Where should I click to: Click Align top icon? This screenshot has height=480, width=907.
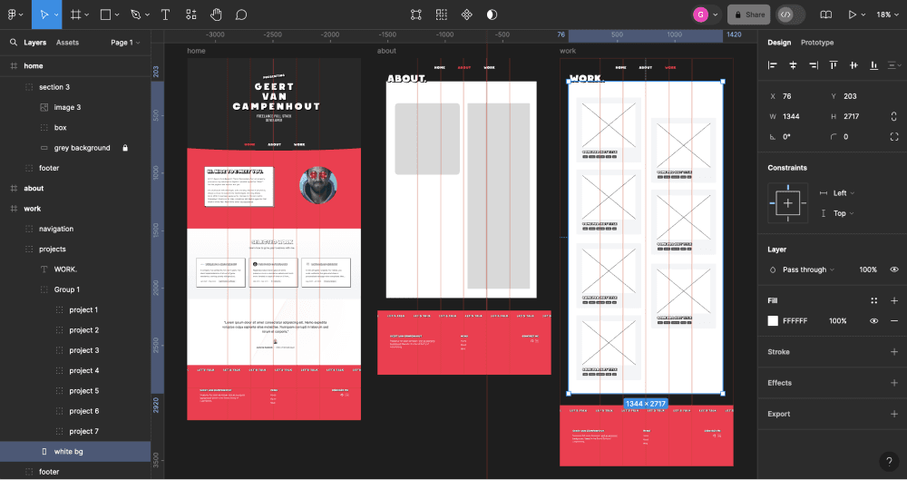click(834, 65)
